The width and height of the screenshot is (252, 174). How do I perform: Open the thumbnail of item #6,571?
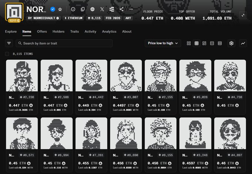pos(22,133)
